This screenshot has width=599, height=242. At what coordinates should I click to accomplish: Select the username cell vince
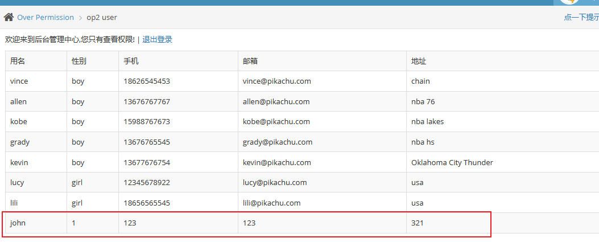pyautogui.click(x=19, y=81)
